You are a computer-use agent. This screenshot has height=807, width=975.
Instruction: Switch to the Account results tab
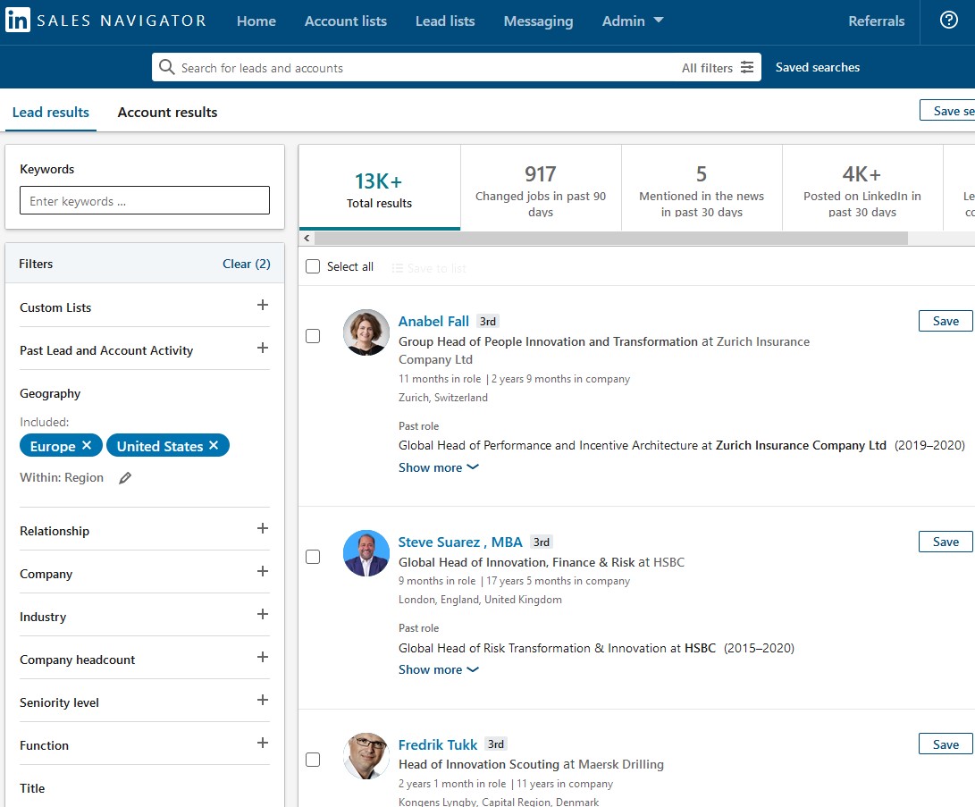[167, 113]
